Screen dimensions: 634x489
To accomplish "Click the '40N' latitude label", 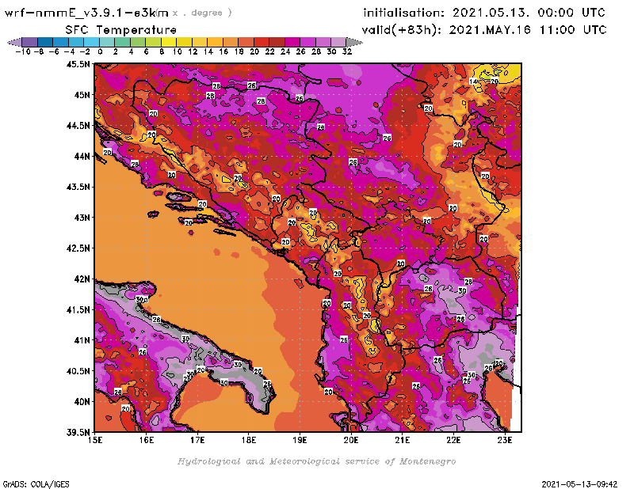I will click(82, 402).
